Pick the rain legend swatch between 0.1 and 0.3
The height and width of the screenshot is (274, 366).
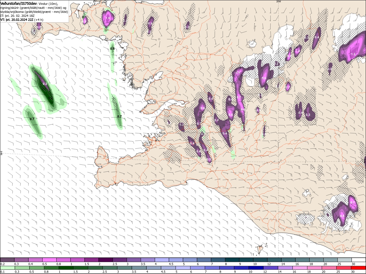click(7, 268)
